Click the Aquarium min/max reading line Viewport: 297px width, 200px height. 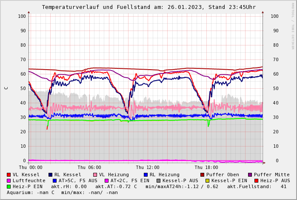click(x=62, y=192)
